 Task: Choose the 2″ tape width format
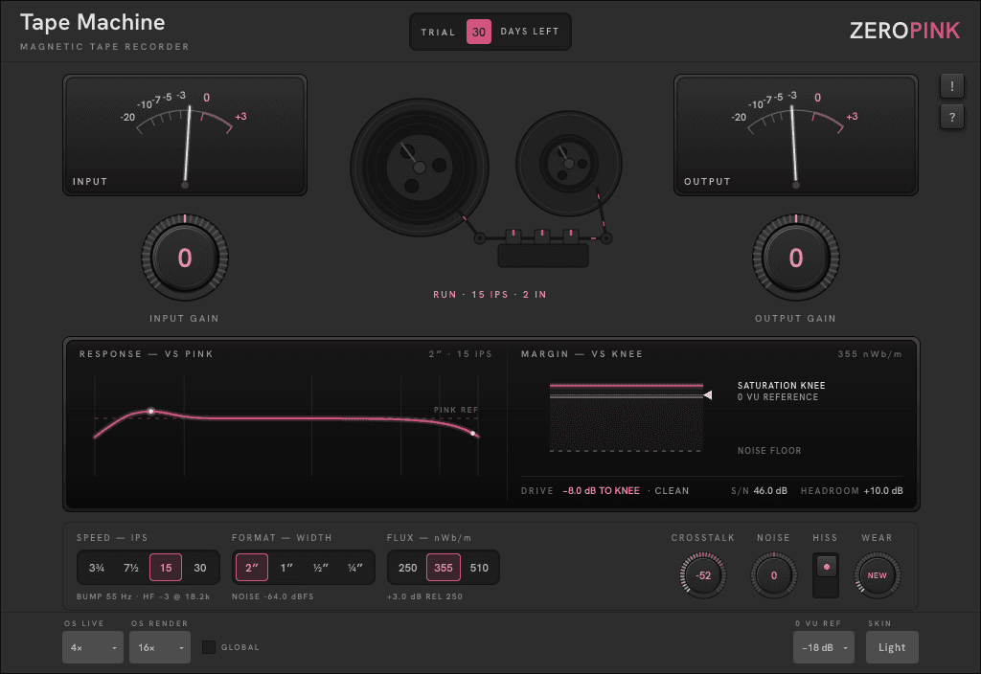coord(252,568)
